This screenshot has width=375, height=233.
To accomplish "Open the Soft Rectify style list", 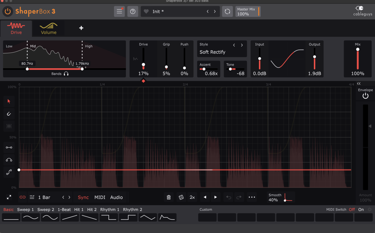I will (x=212, y=52).
